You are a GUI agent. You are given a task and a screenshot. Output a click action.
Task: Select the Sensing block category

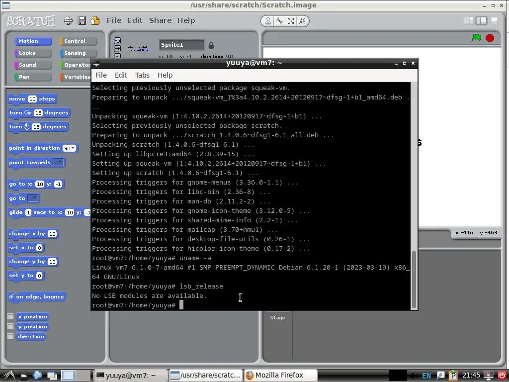pos(78,53)
